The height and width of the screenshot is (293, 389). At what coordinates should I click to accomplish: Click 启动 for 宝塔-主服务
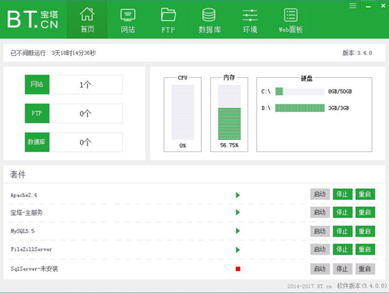(320, 212)
